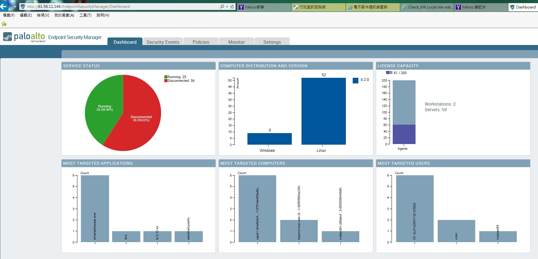The height and width of the screenshot is (259, 538).
Task: Open the Security Events tab
Action: [163, 42]
